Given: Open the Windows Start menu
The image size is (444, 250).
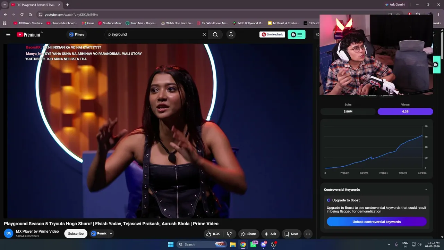Looking at the screenshot, I should point(171,244).
